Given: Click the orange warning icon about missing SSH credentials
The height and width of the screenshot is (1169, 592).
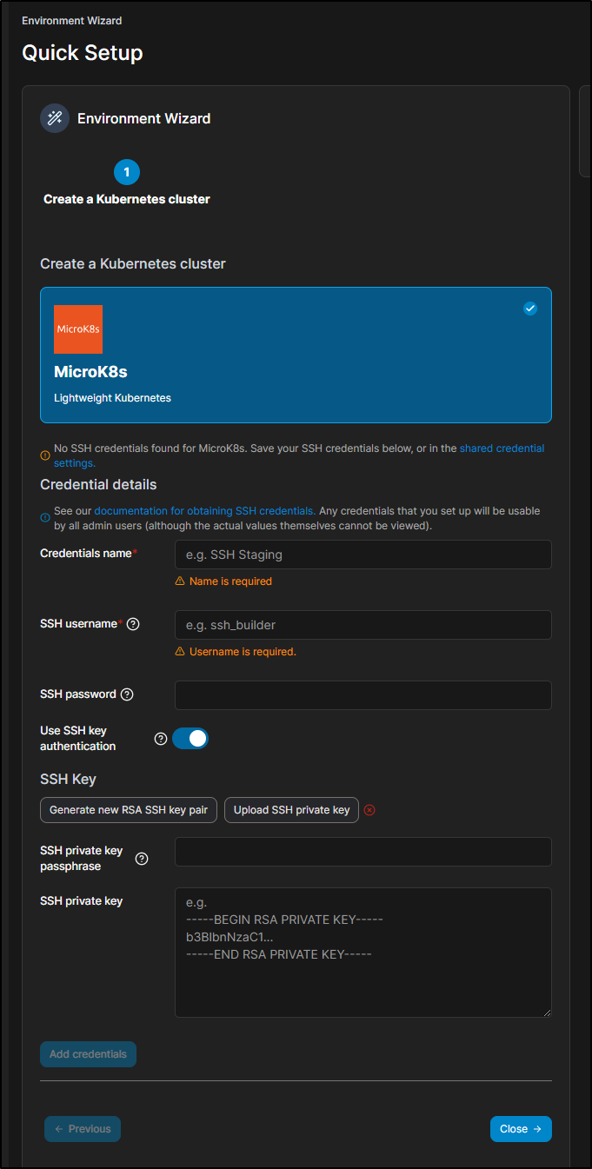Looking at the screenshot, I should [45, 455].
